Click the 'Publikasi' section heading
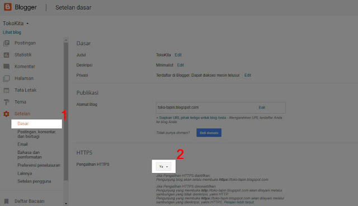Image resolution: width=358 pixels, height=206 pixels. click(87, 93)
